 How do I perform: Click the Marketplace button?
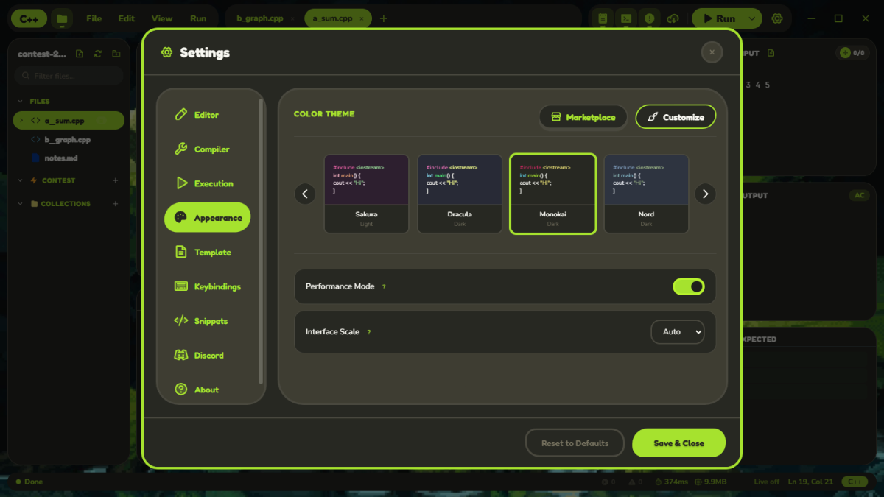pos(583,117)
